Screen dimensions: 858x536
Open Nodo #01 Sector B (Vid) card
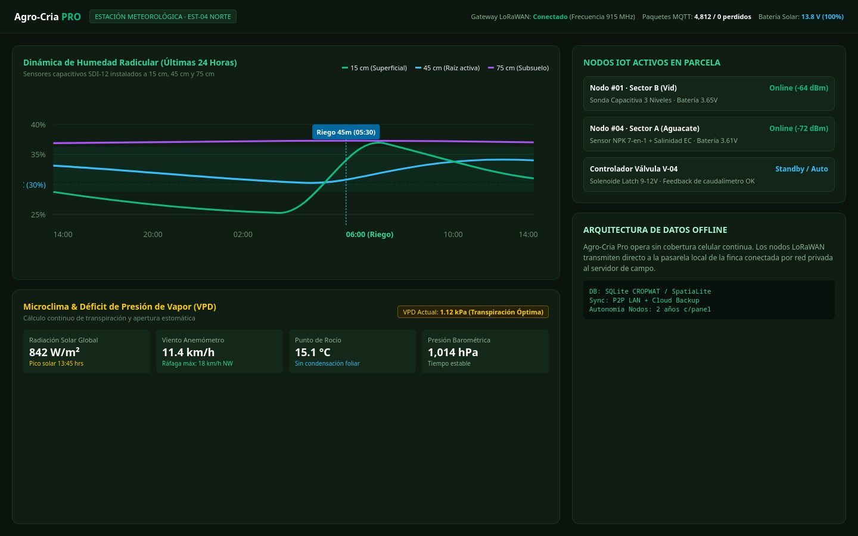pyautogui.click(x=709, y=94)
